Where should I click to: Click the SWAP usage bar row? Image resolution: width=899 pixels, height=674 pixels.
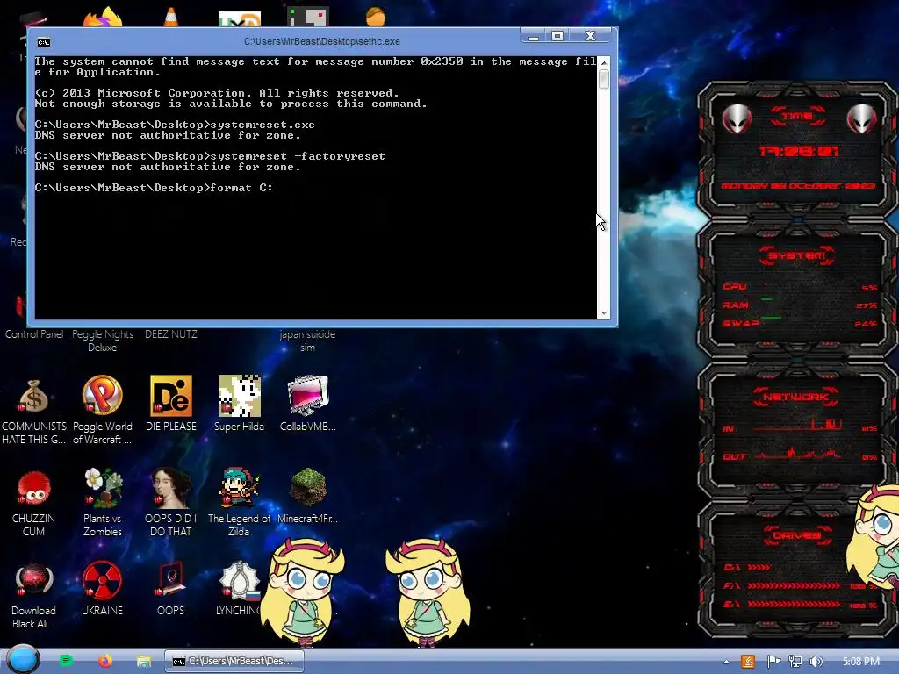coord(799,323)
